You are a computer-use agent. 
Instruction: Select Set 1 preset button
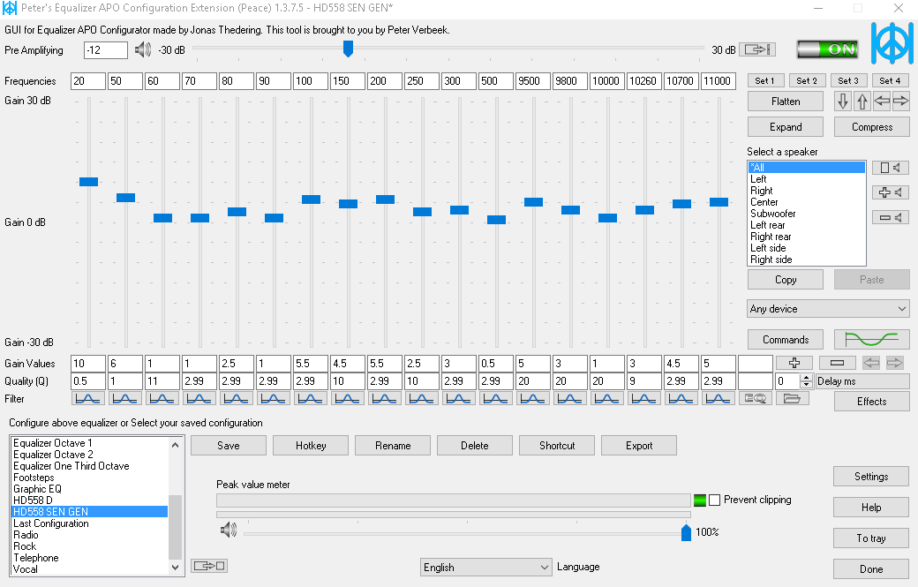[x=764, y=80]
